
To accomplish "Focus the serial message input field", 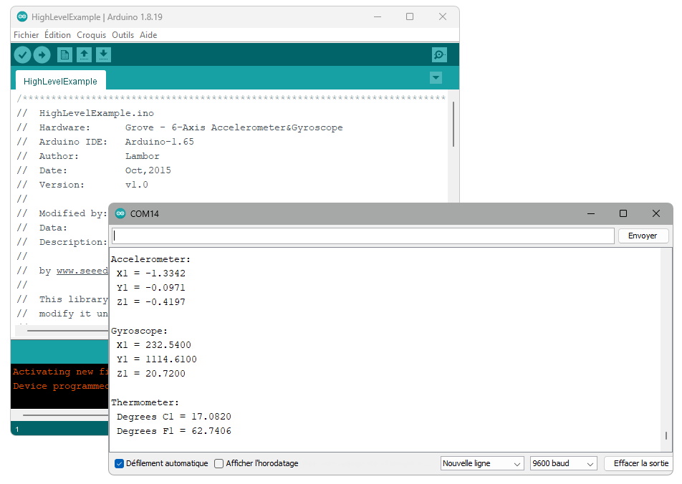I will [x=362, y=236].
